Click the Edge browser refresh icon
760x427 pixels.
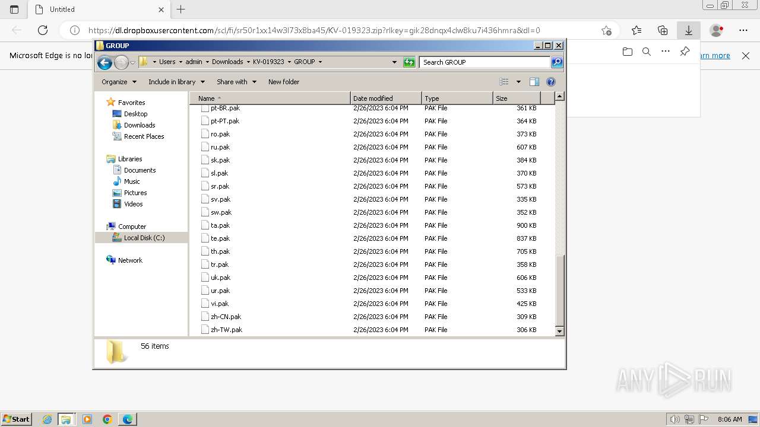tap(43, 30)
